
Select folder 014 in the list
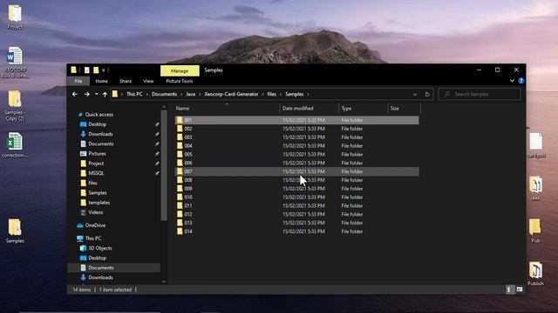296,231
